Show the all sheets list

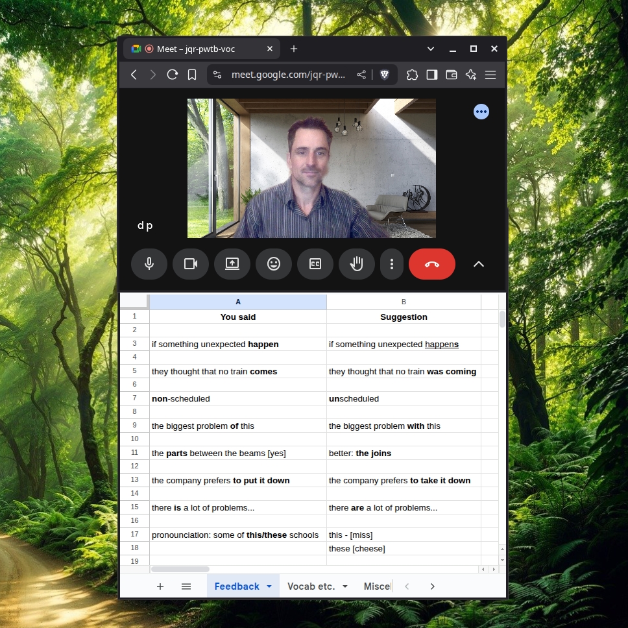pyautogui.click(x=186, y=586)
